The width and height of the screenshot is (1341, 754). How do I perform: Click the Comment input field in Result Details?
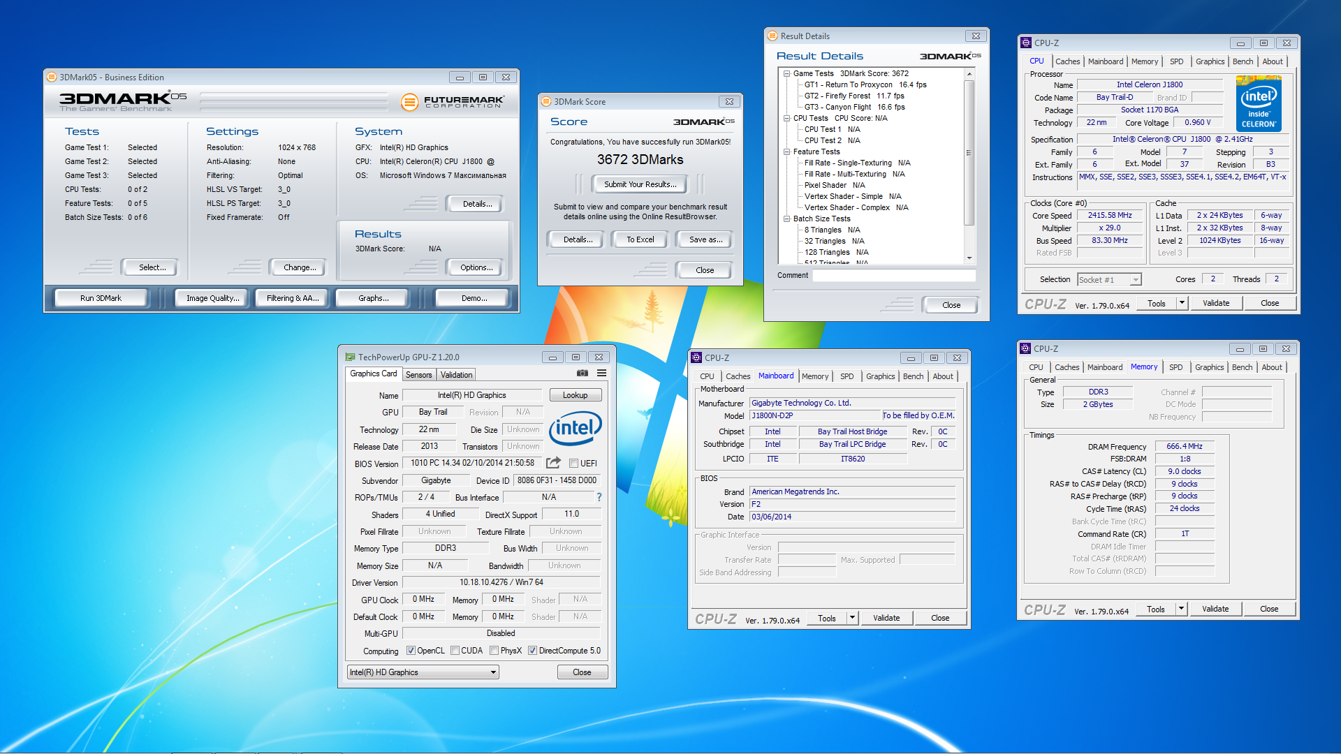(894, 276)
